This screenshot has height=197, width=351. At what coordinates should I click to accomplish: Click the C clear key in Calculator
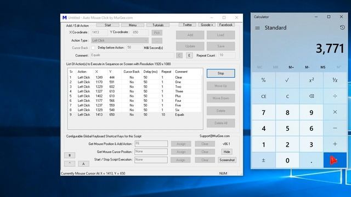[287, 96]
